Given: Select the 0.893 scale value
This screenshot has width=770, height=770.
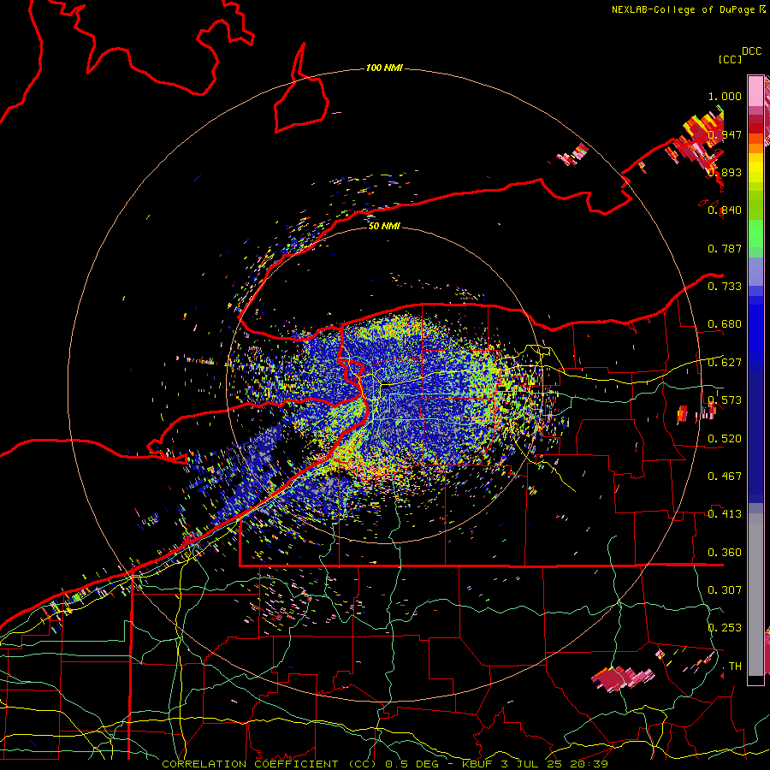Looking at the screenshot, I should [x=725, y=172].
